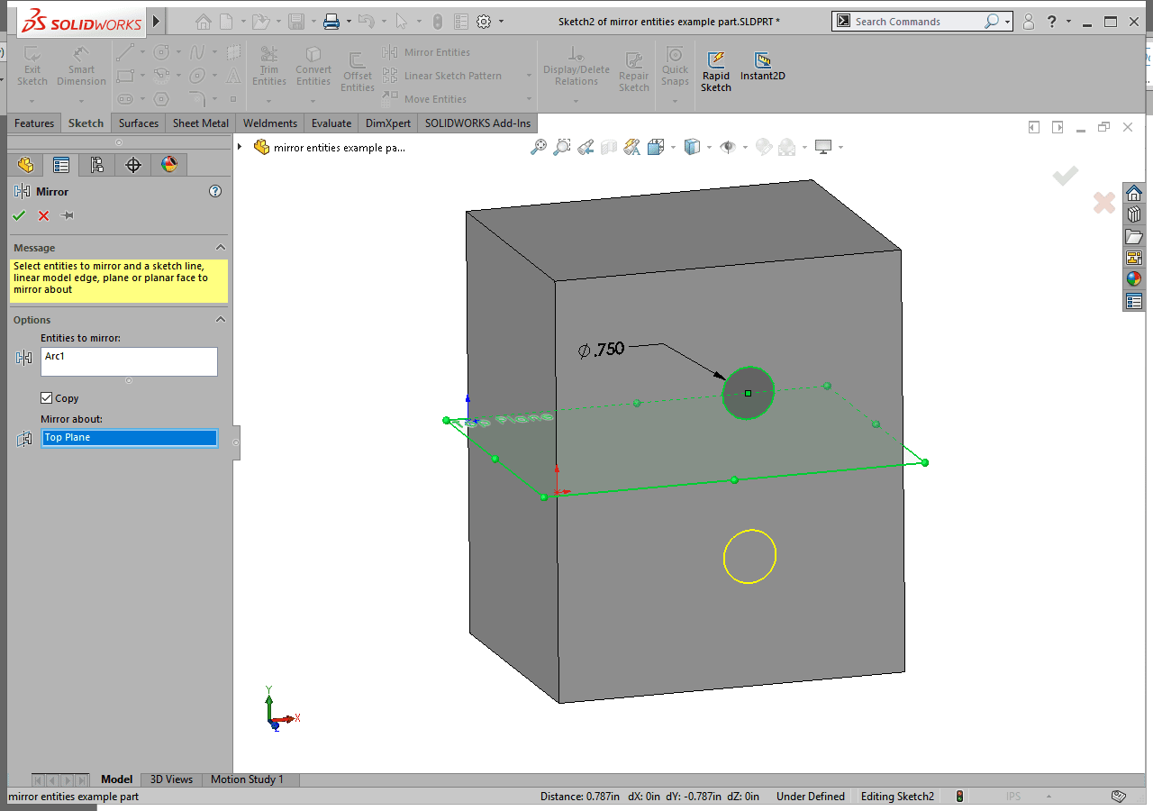
Task: Open Motion Study 1 tab
Action: click(247, 779)
